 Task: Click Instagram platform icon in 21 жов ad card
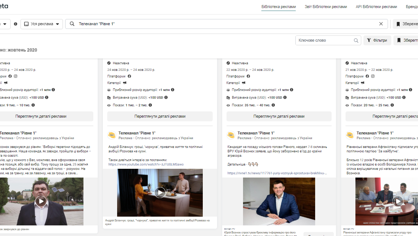pyautogui.click(x=373, y=76)
